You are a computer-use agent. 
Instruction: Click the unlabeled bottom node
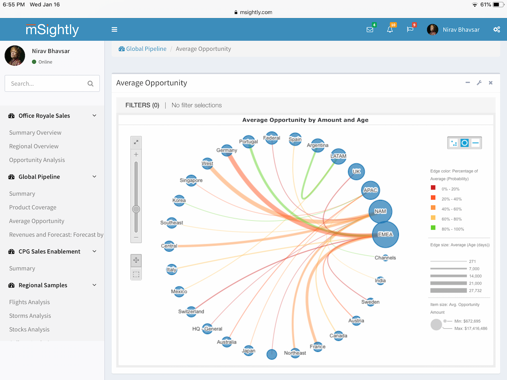(x=272, y=354)
